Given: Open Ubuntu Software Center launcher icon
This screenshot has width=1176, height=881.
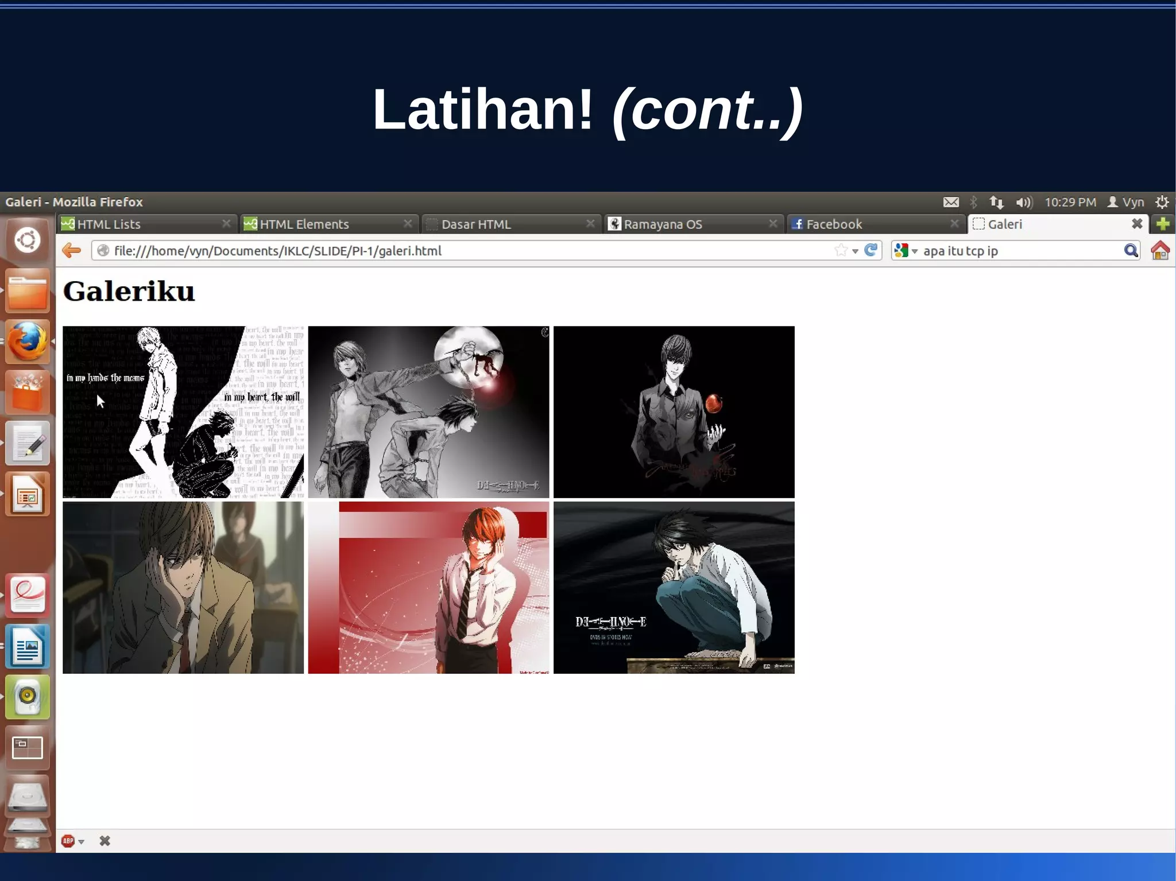Looking at the screenshot, I should pyautogui.click(x=27, y=393).
